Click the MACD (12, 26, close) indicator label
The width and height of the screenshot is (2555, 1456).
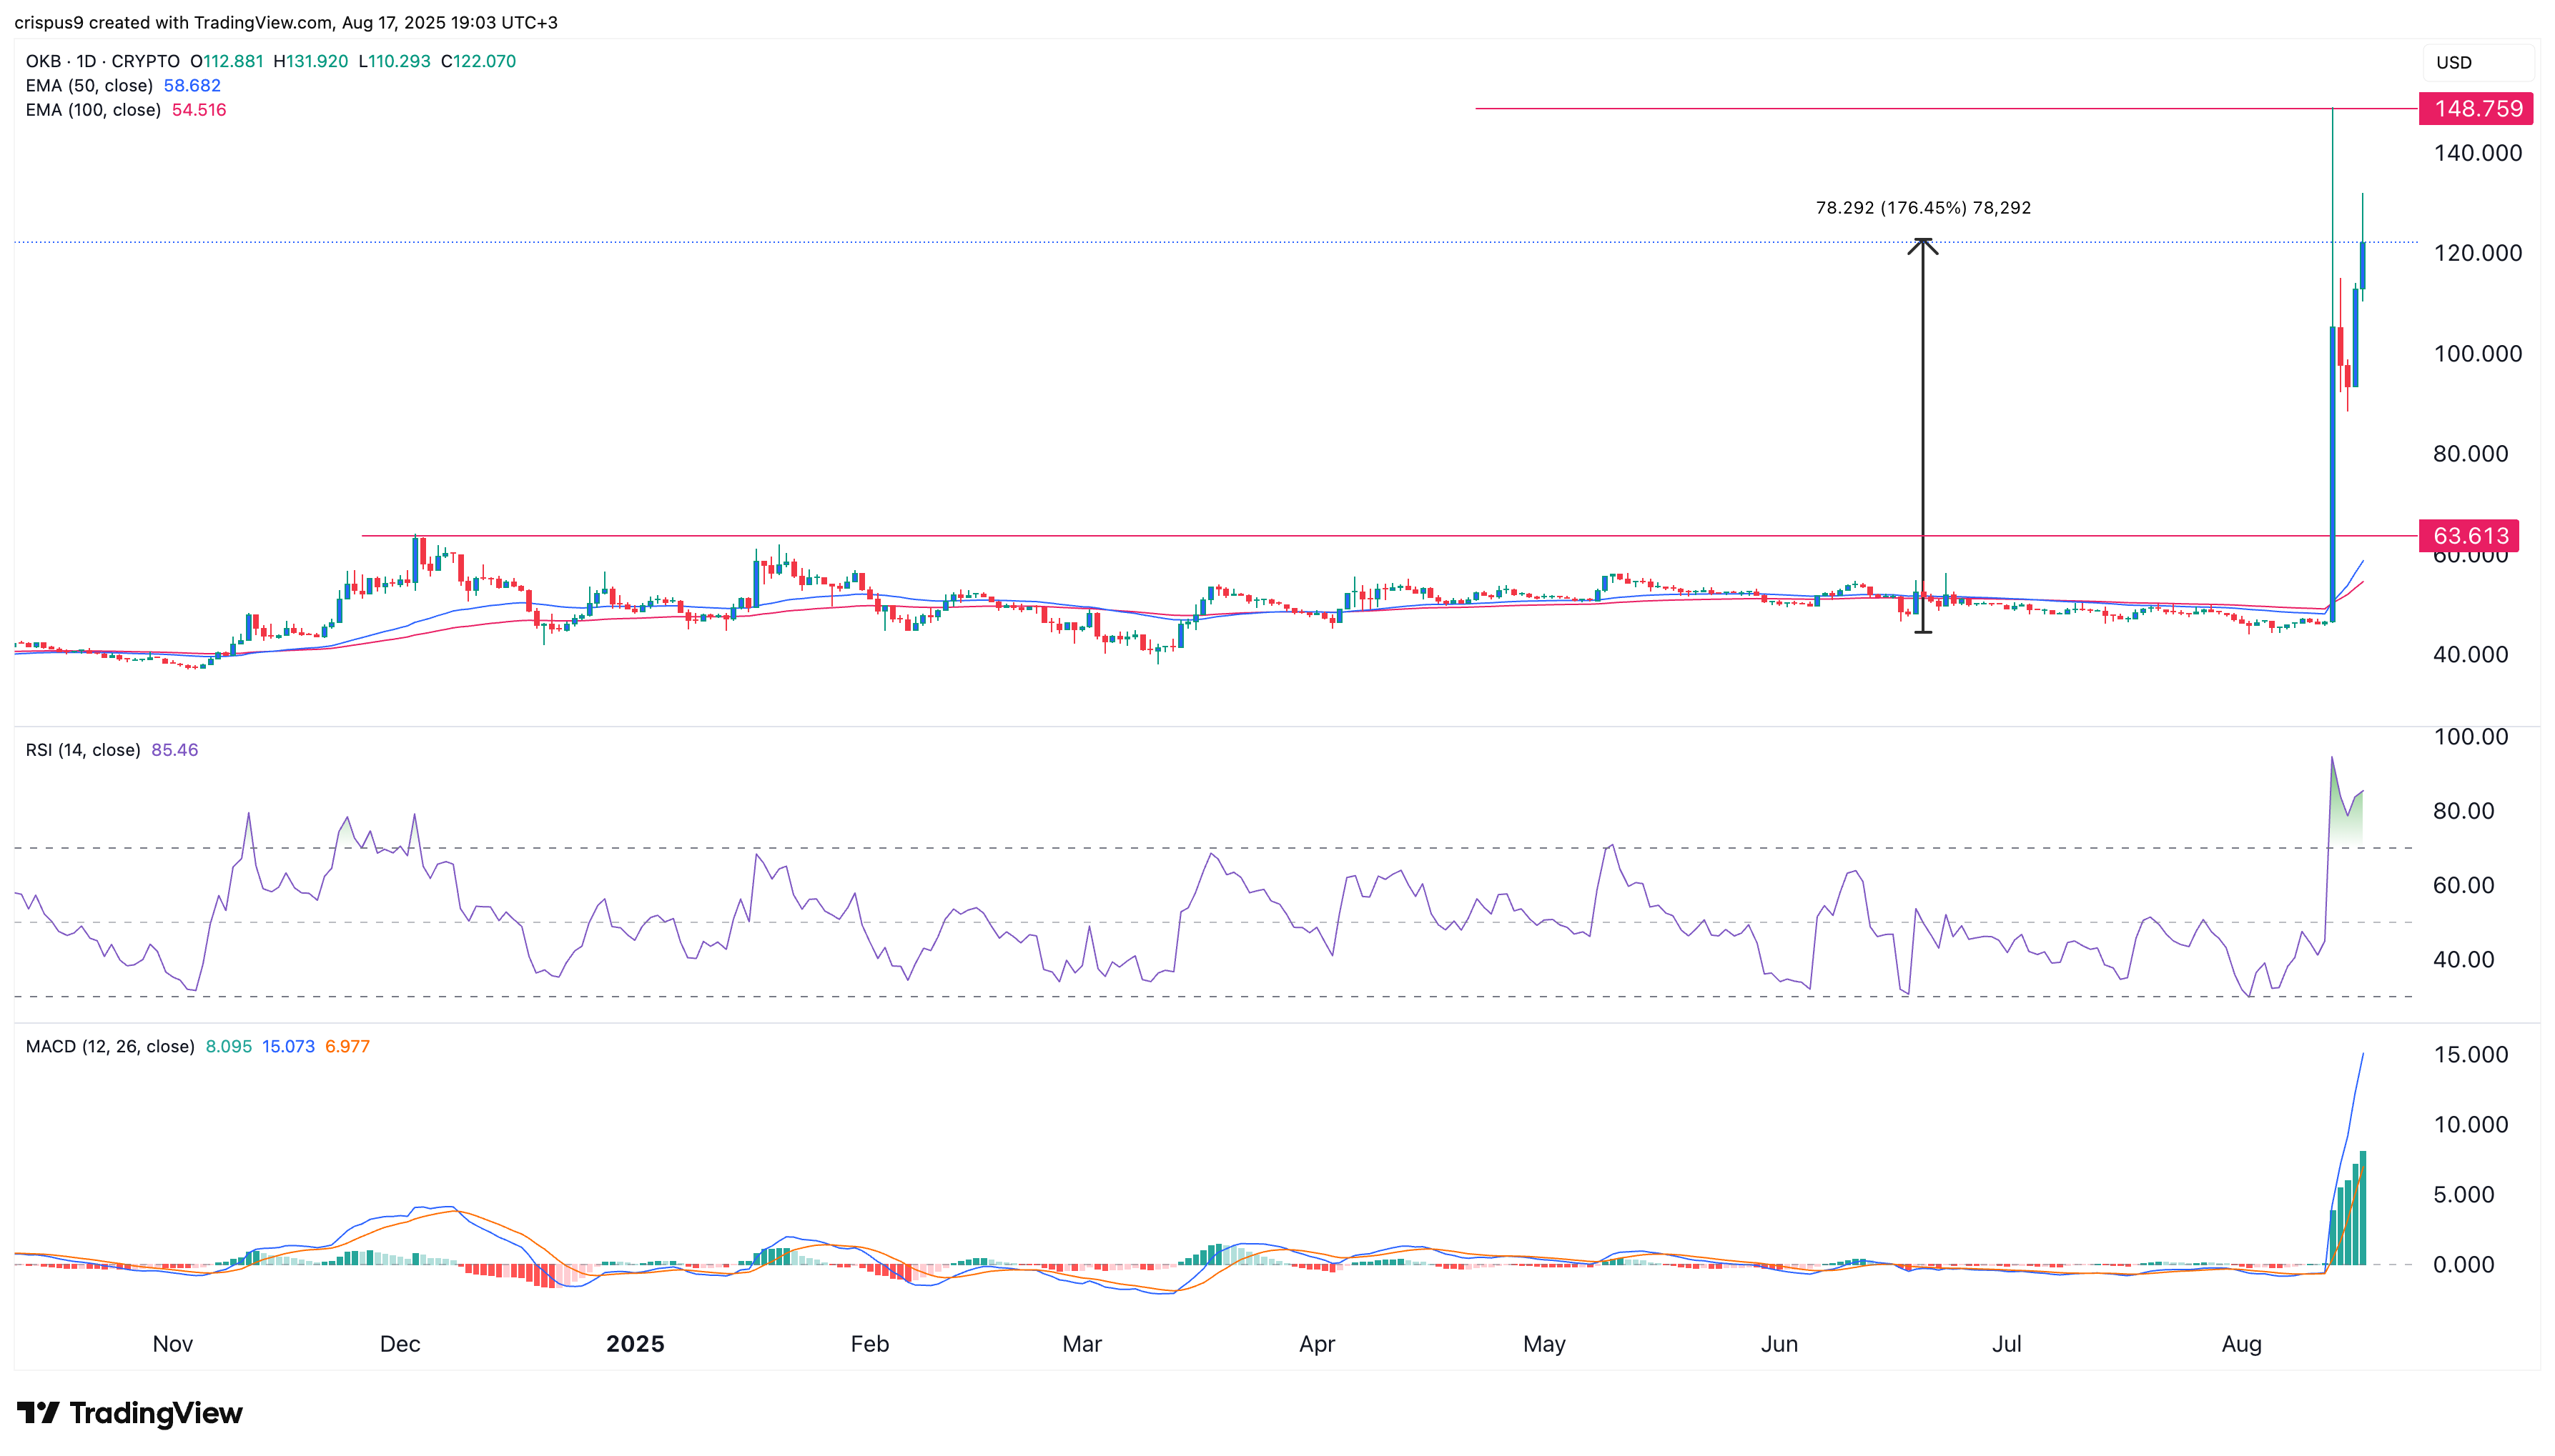click(x=110, y=1046)
